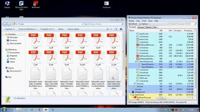This screenshot has height=112, width=200.
Task: Select the BullGuardTray.exe process icon
Action: coord(135,97)
